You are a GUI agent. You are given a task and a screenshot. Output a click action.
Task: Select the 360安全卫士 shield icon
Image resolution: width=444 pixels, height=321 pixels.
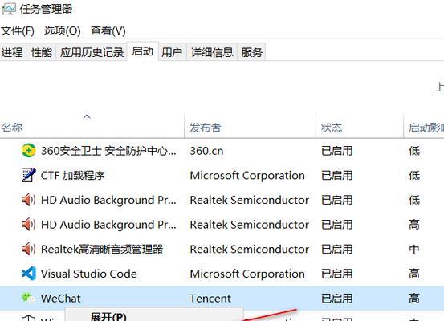[29, 151]
